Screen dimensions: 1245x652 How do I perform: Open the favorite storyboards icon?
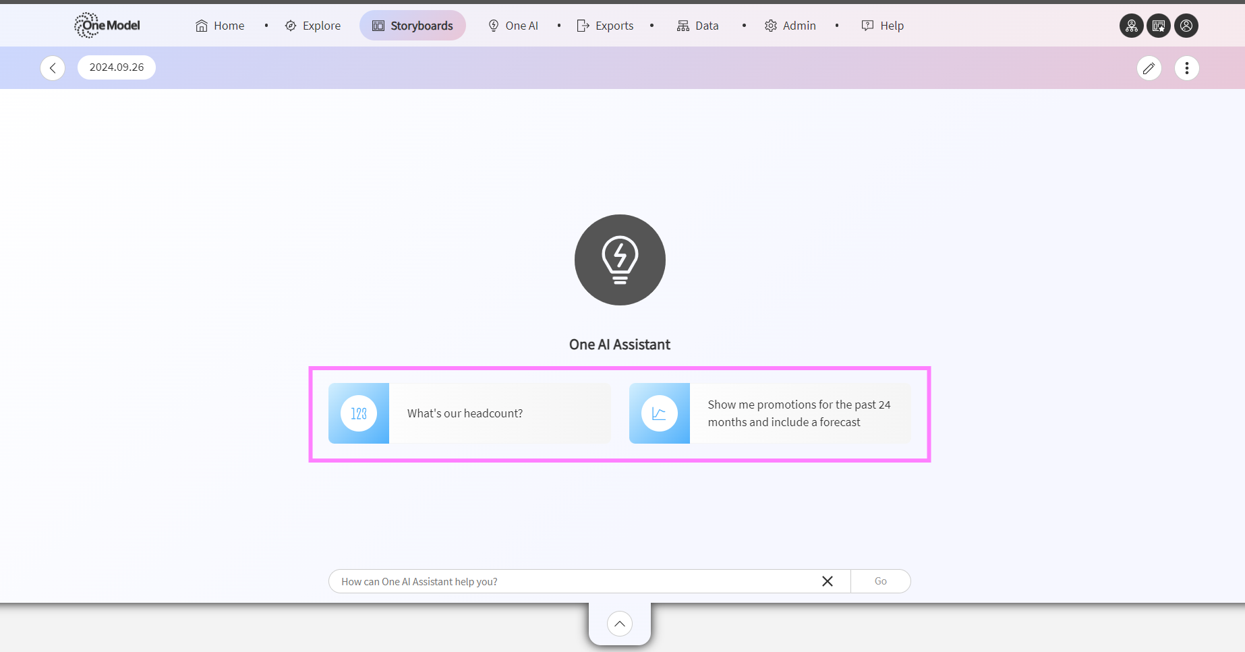click(1159, 26)
